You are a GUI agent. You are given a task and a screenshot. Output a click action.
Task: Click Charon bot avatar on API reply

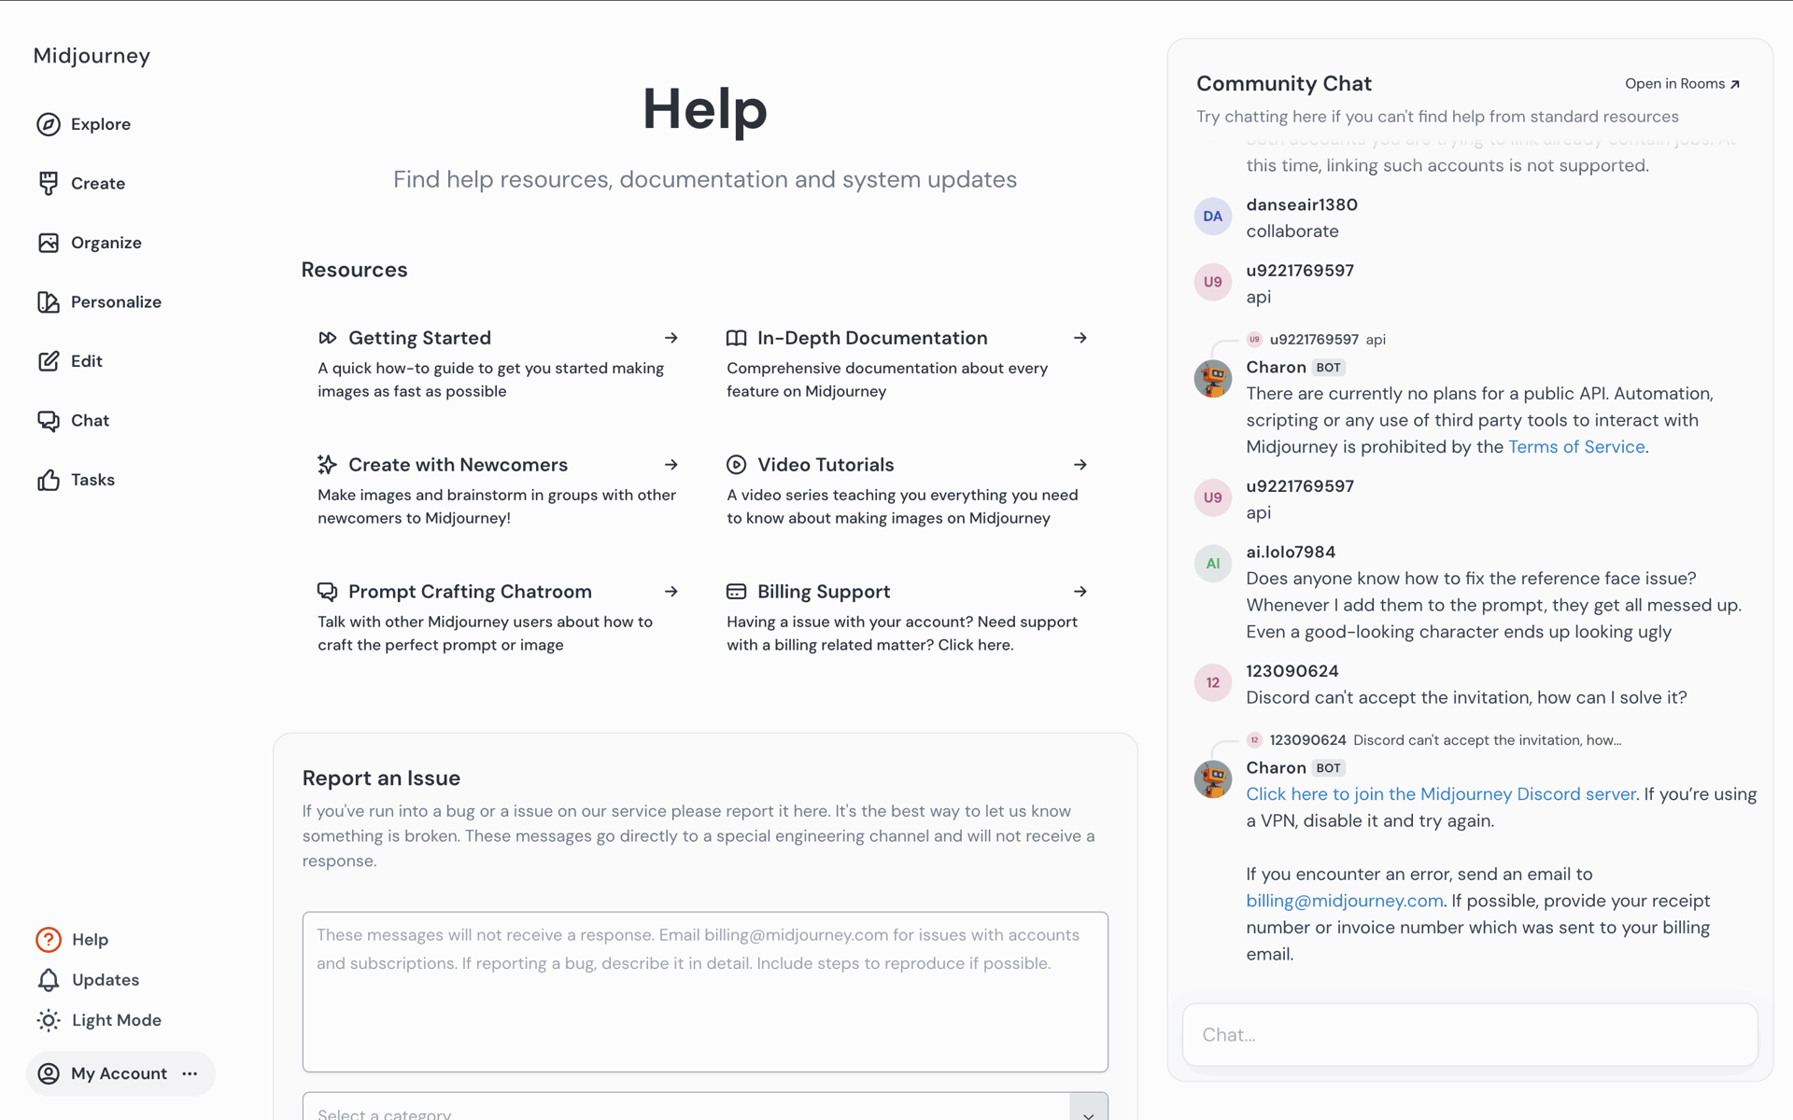point(1213,379)
